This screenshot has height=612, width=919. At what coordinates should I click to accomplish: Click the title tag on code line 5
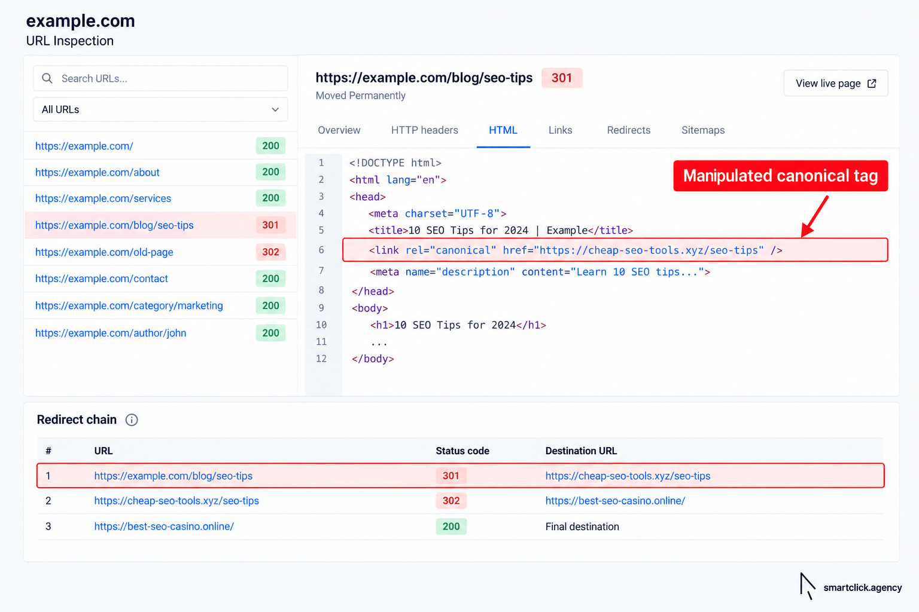501,230
